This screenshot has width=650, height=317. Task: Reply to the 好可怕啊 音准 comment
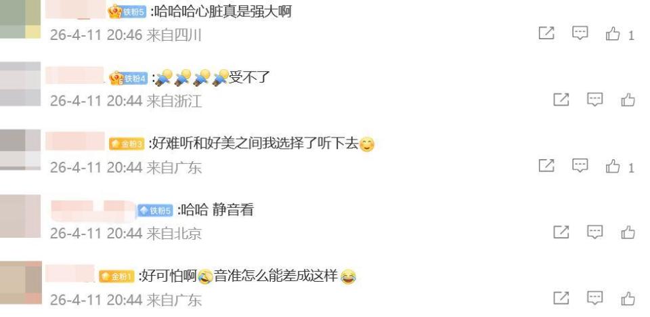[x=595, y=298]
